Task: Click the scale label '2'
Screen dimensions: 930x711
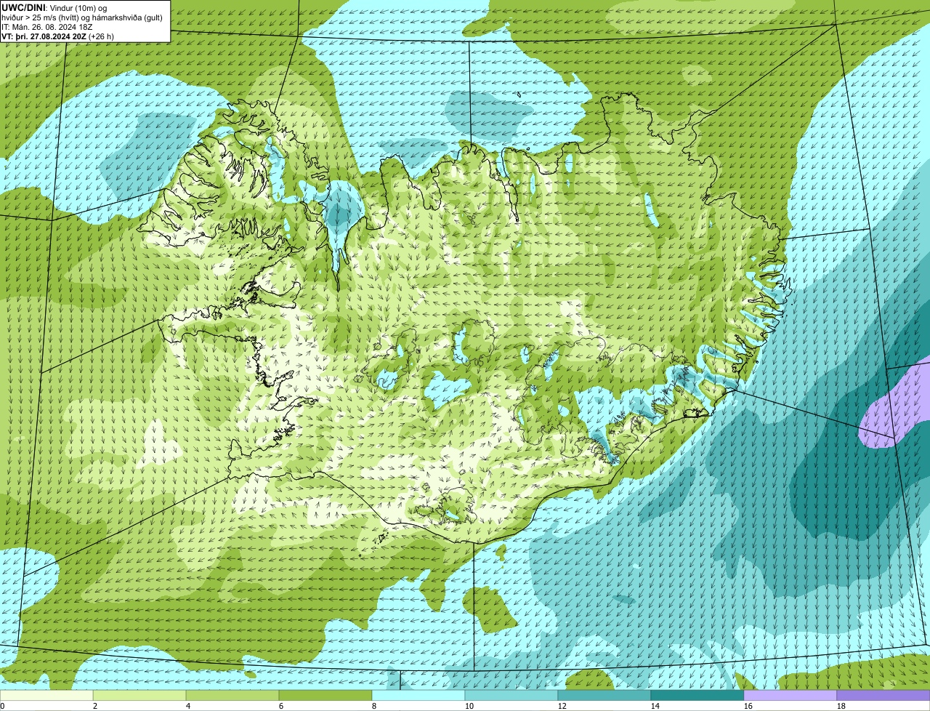Action: click(x=95, y=706)
